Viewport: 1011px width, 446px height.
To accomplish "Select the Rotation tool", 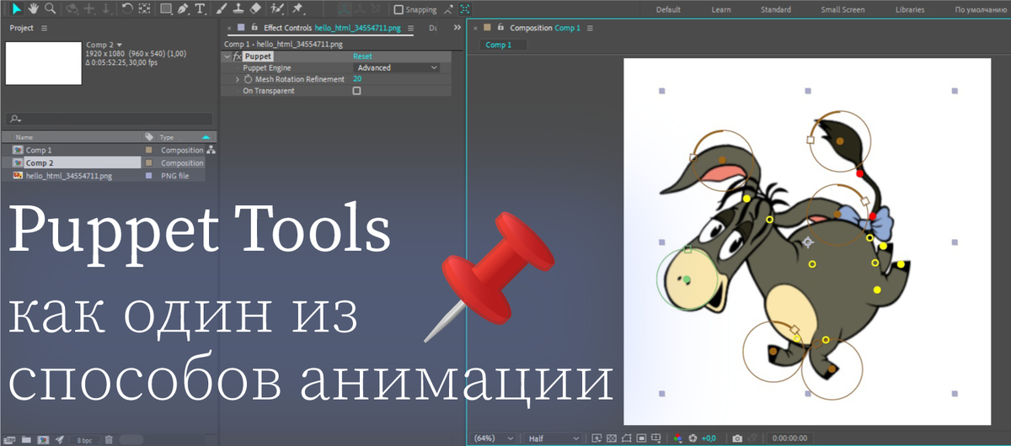I will pyautogui.click(x=126, y=9).
